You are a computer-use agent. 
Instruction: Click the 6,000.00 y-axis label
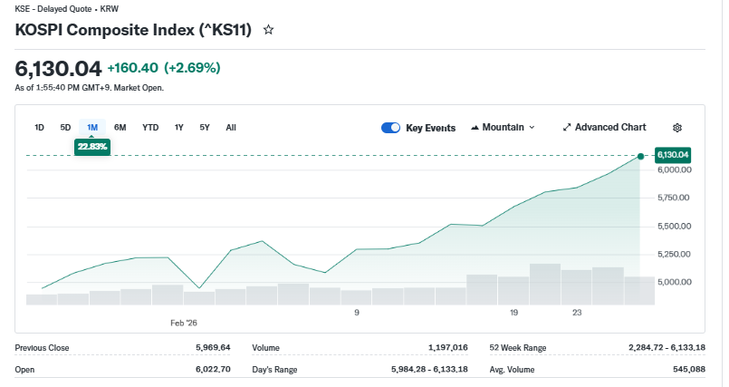(675, 170)
